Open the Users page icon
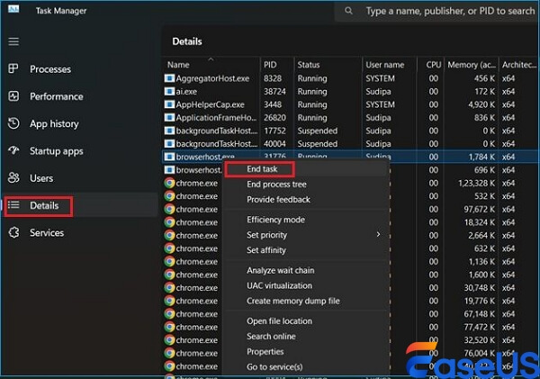540x379 pixels. coord(13,178)
